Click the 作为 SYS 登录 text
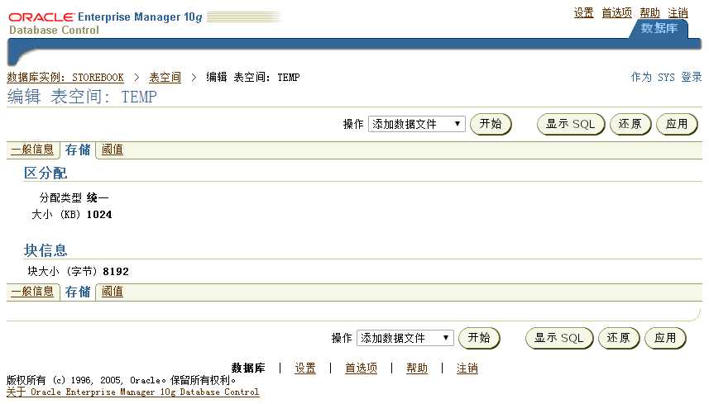Screen dimensions: 709x404 [x=666, y=77]
